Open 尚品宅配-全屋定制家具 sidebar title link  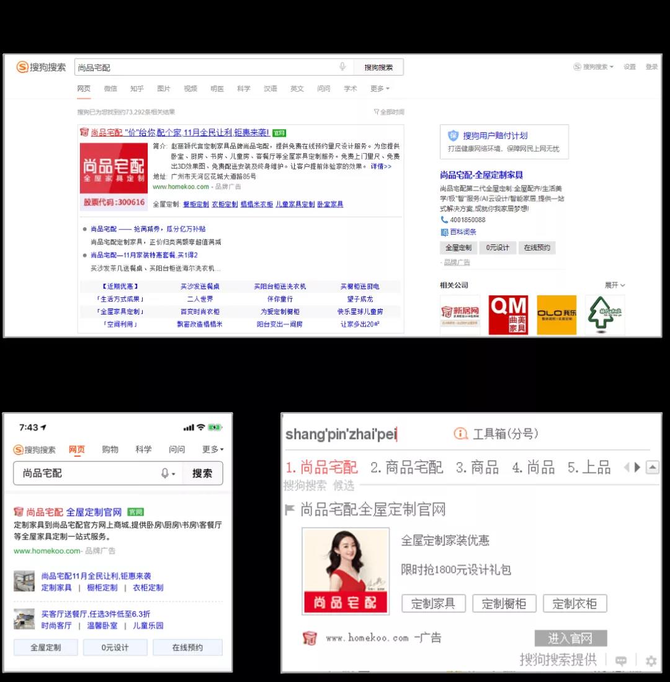[481, 175]
